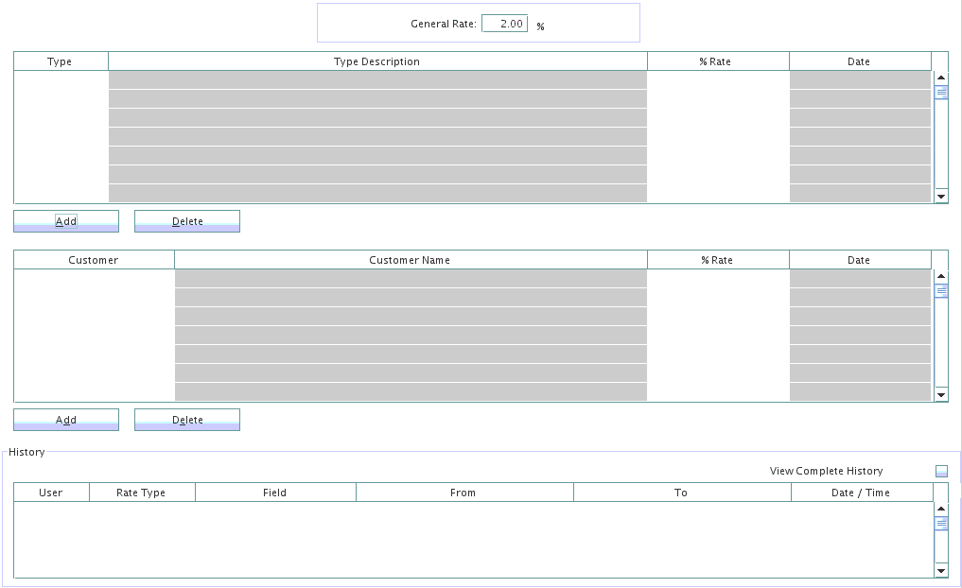
Task: Click the General Rate input field
Action: [x=504, y=24]
